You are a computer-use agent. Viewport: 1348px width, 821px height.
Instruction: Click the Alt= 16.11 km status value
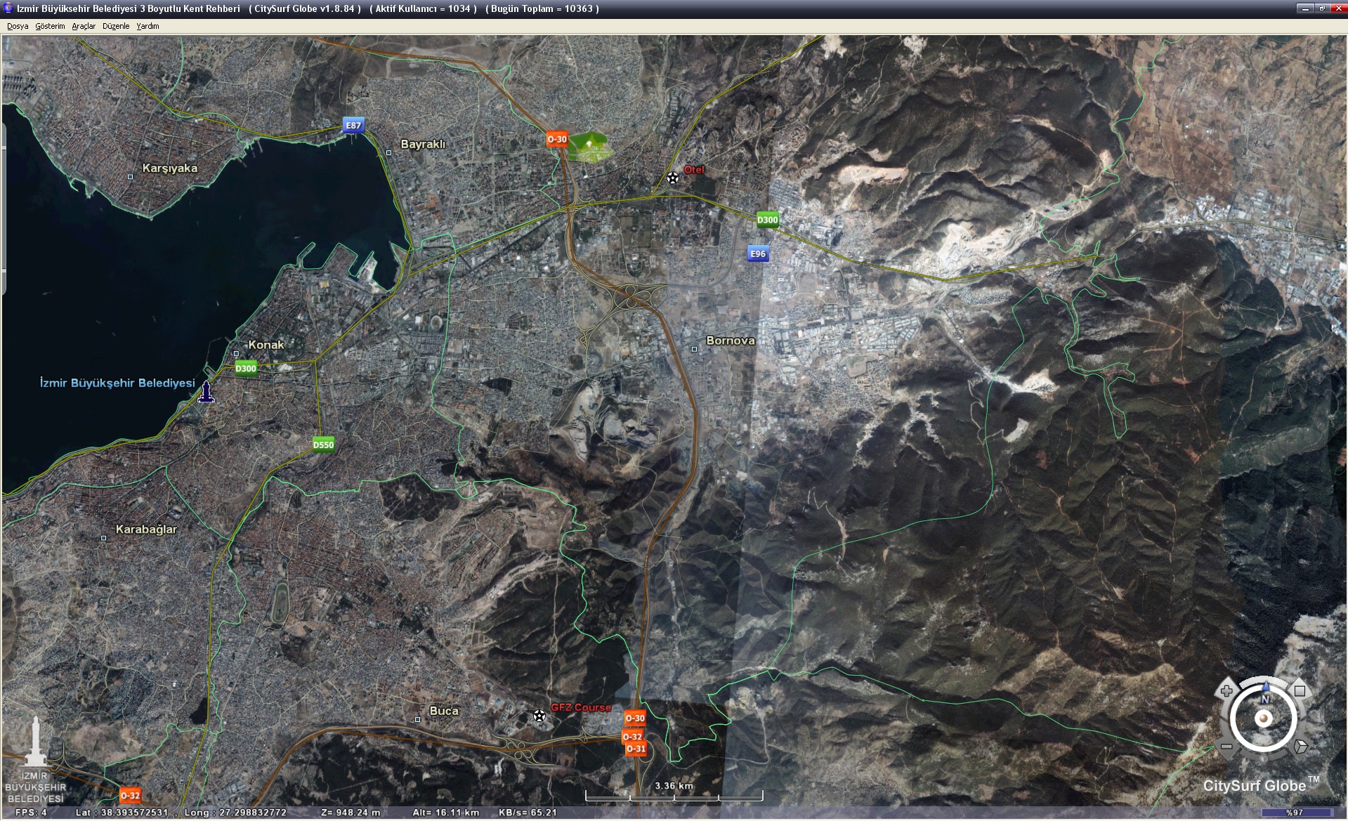(x=446, y=813)
